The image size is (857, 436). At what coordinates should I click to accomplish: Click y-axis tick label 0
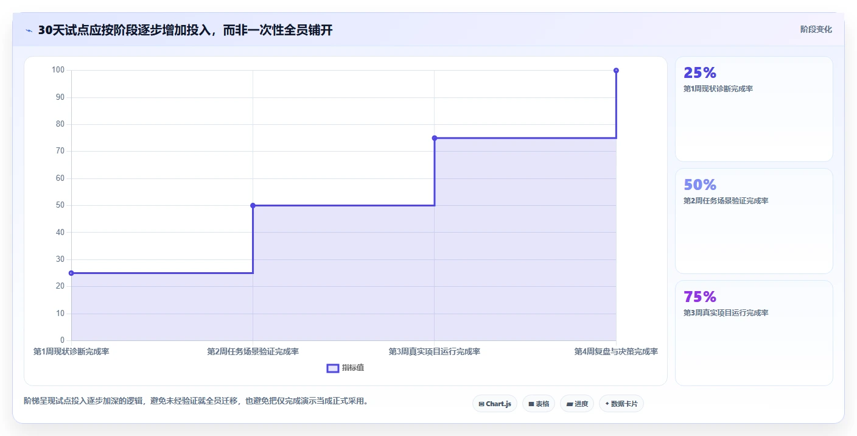[62, 340]
